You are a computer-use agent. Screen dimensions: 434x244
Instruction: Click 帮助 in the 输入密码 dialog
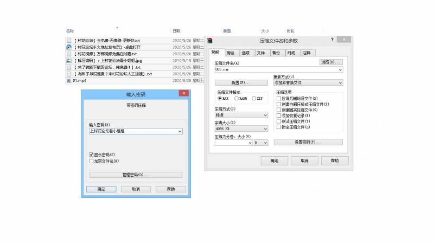tap(171, 189)
